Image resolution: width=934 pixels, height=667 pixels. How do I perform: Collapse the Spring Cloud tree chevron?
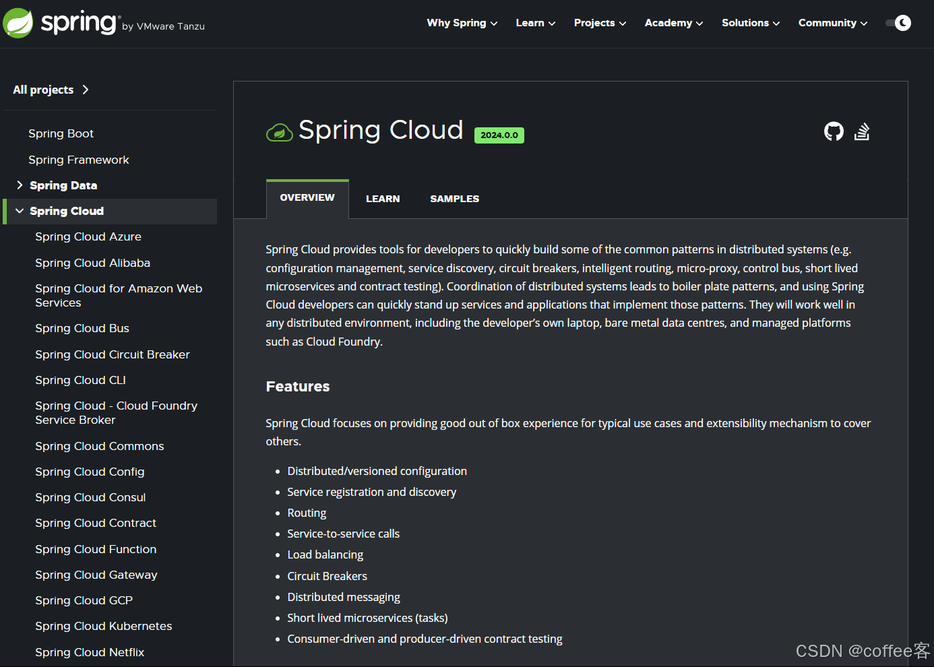20,211
